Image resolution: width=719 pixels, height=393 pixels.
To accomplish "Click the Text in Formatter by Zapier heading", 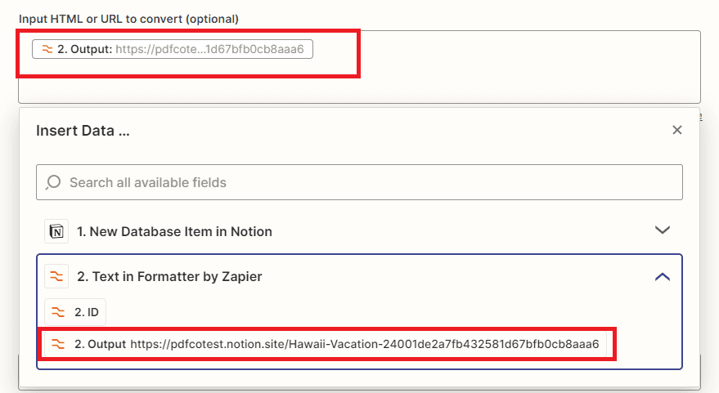I will pyautogui.click(x=169, y=277).
